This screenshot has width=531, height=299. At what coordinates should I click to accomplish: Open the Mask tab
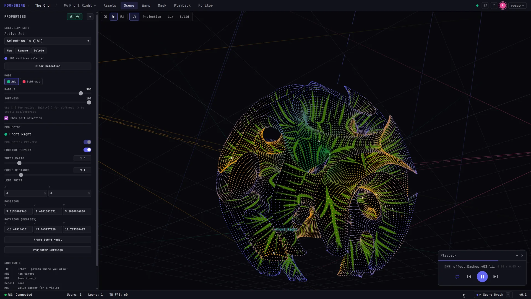coord(162,6)
